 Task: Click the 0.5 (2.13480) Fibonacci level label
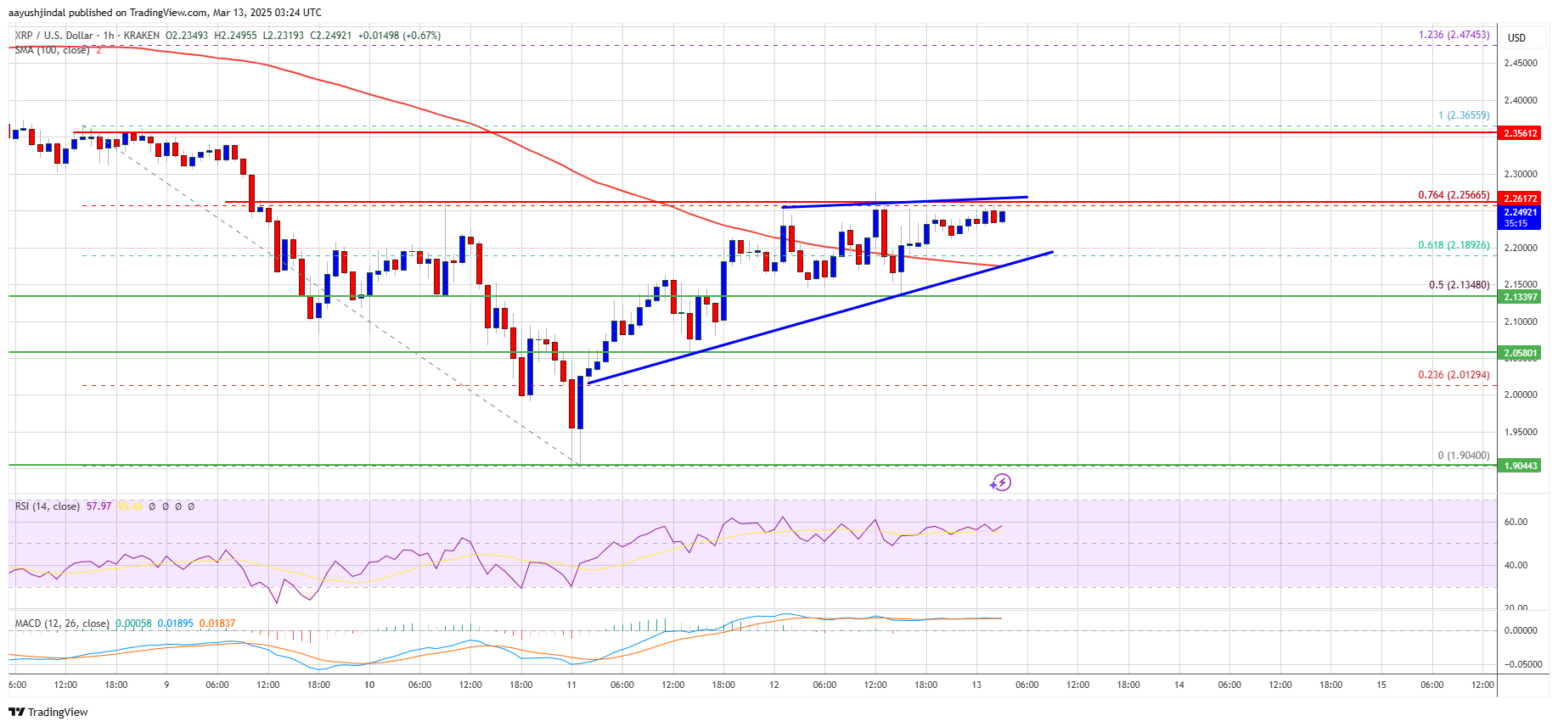tap(1459, 285)
